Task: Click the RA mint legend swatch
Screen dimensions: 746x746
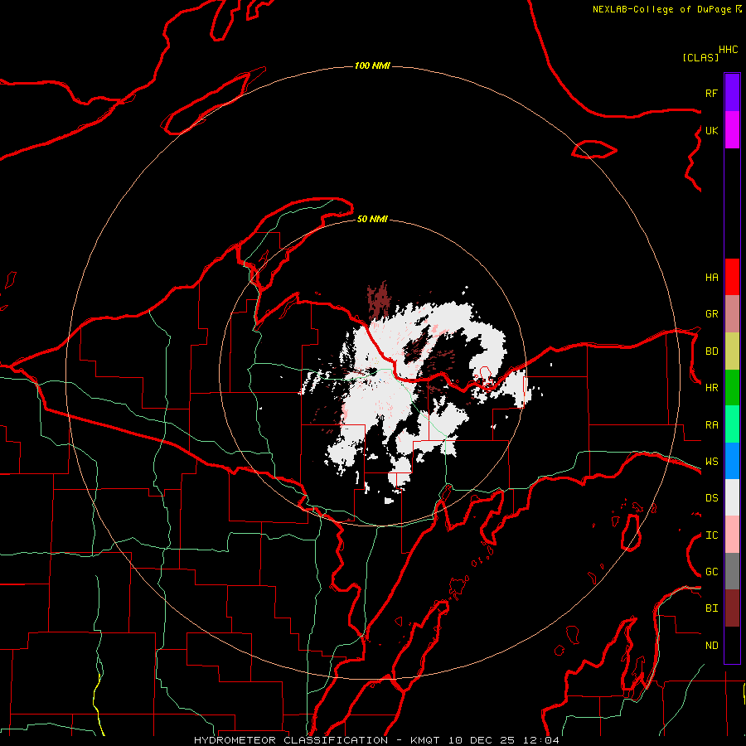Action: [x=732, y=424]
